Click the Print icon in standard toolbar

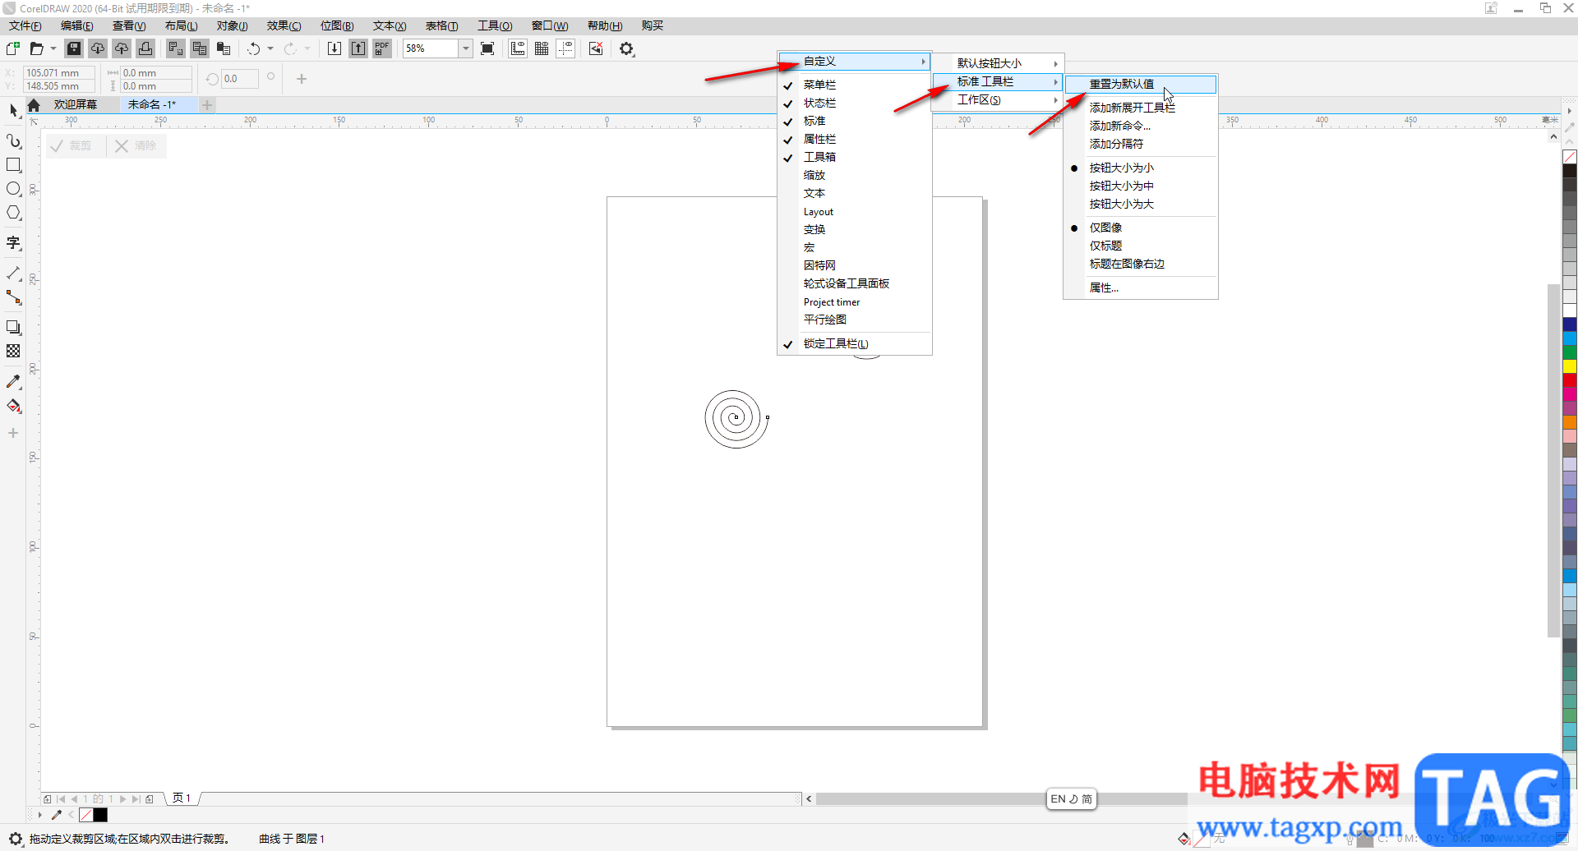(x=145, y=48)
